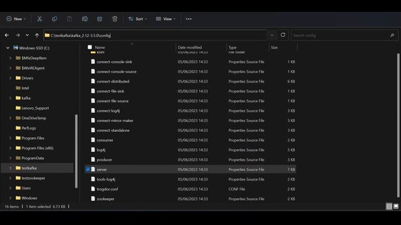Expand the Drivers folder node
Image resolution: width=401 pixels, height=225 pixels.
[x=11, y=77]
